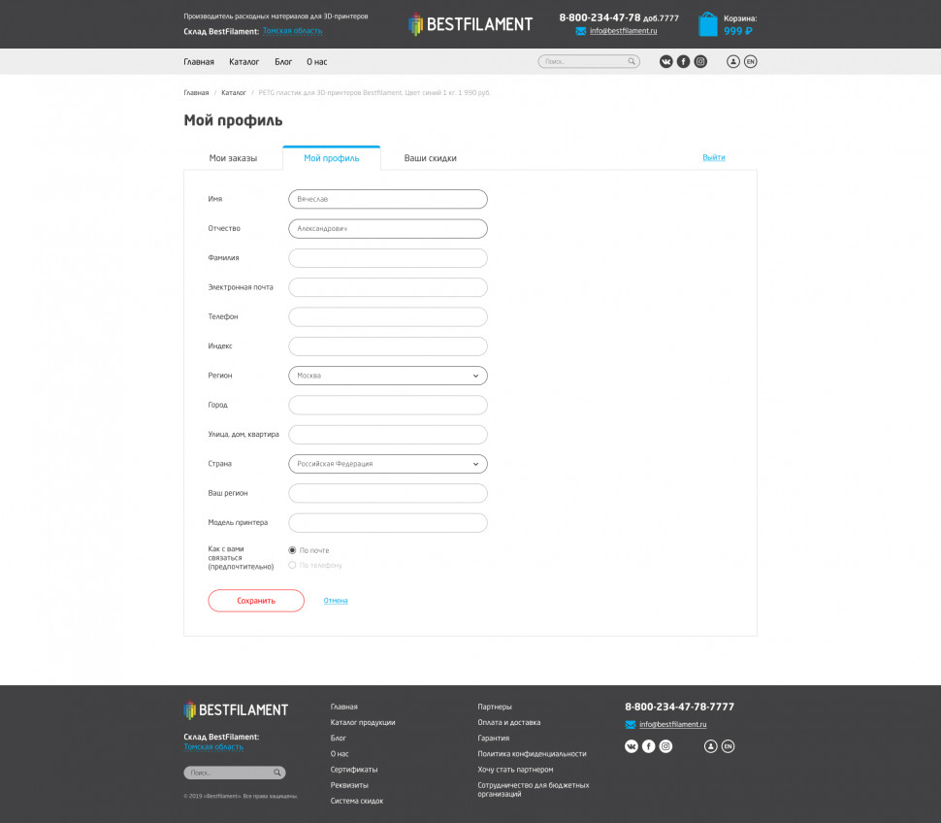Click the user account icon in header
Screen dimensions: 941x823
733,61
